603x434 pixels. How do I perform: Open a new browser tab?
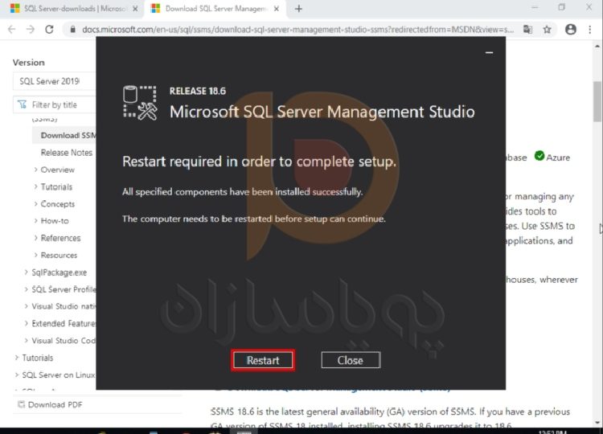pos(299,9)
